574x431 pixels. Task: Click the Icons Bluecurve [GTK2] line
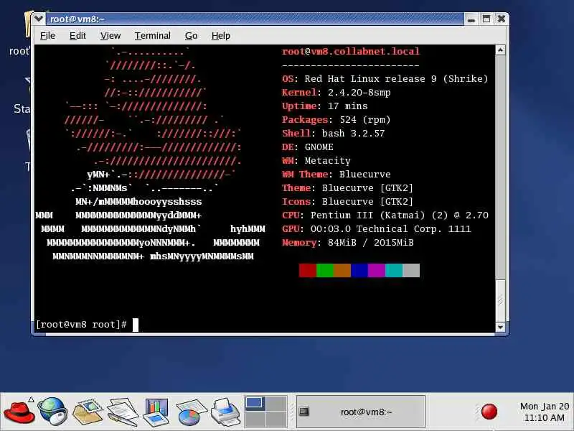click(347, 202)
